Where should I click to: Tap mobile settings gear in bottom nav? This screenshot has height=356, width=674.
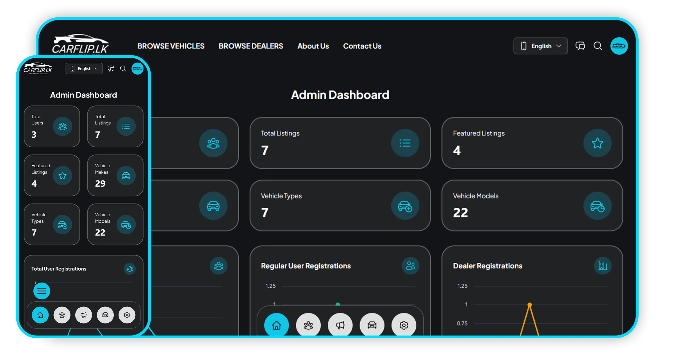(127, 315)
